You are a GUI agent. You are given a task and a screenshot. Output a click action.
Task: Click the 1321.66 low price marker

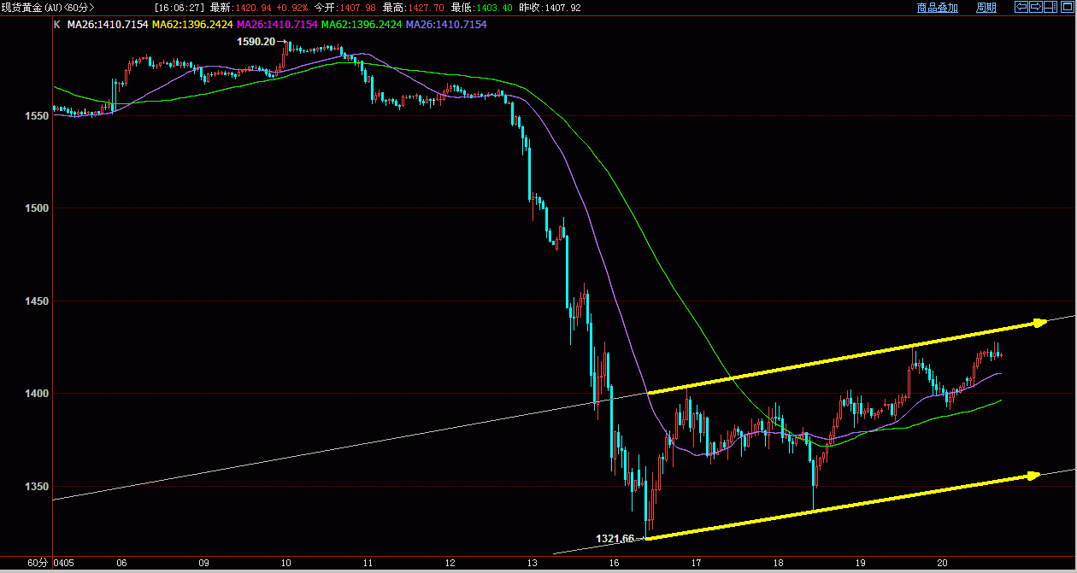coord(615,539)
